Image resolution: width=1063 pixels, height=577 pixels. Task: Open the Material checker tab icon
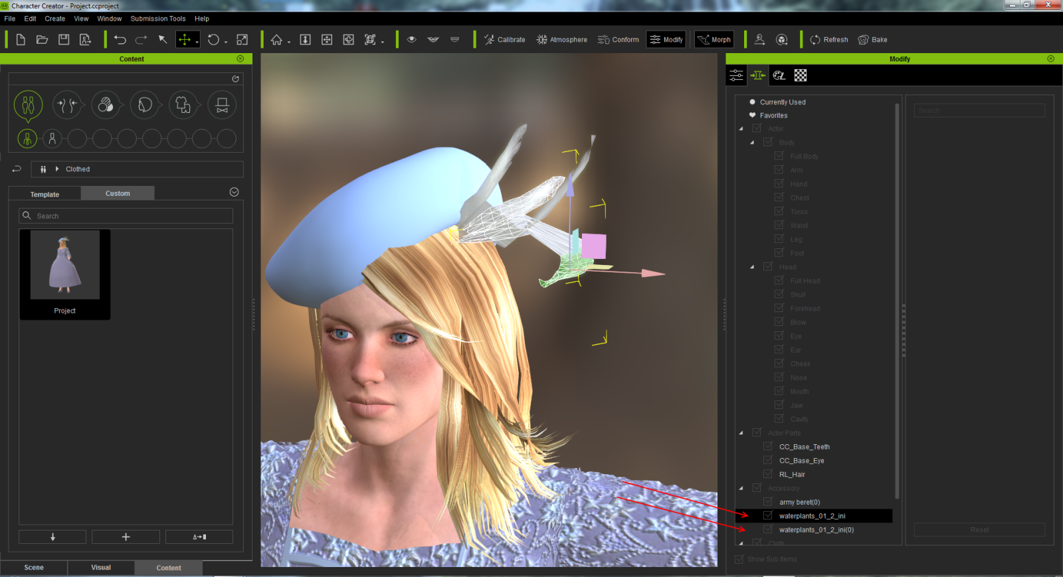point(801,76)
